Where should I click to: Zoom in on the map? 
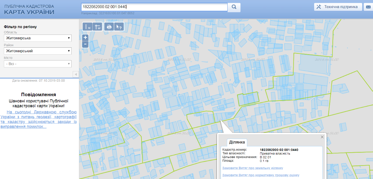(x=85, y=37)
